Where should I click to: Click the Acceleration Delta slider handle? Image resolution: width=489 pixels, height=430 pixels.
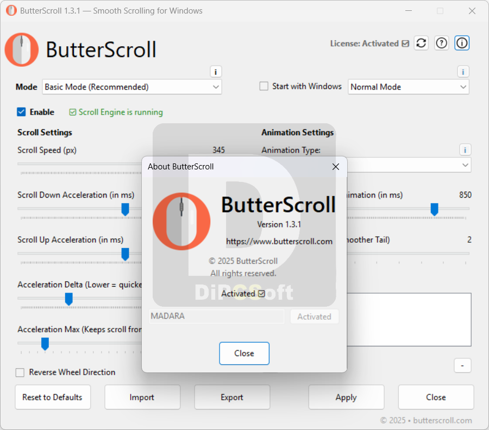coord(68,299)
